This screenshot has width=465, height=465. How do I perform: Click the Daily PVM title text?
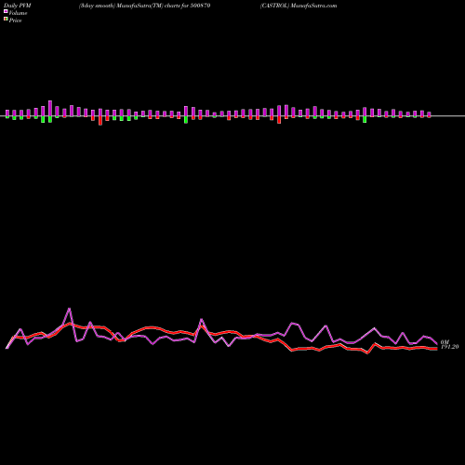[x=17, y=6]
